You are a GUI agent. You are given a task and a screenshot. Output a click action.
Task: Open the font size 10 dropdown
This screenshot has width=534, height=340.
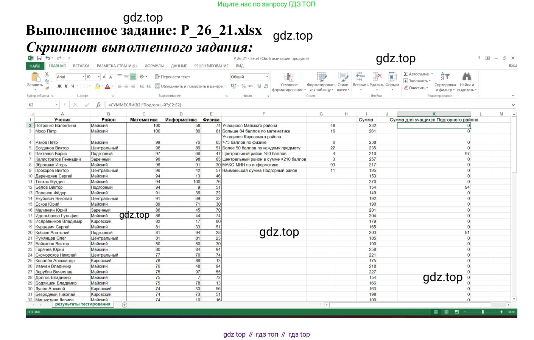[x=99, y=77]
